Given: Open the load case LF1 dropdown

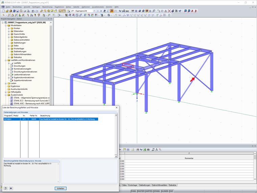Looking at the screenshot, I should (94, 11).
